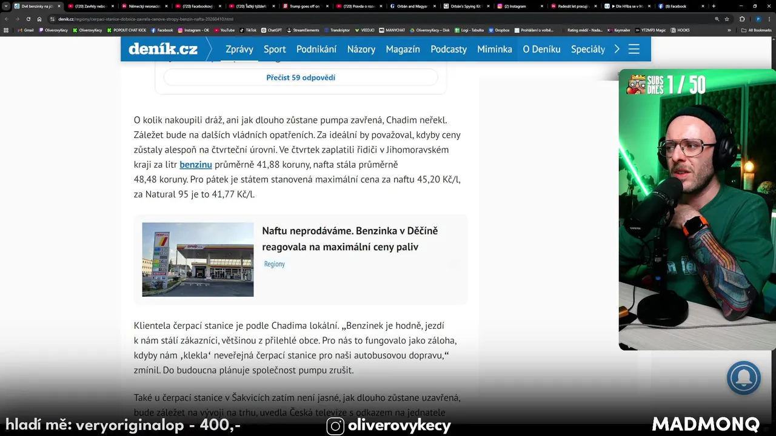
Task: Open the YT2MP3 Magic bookmark
Action: [x=651, y=30]
